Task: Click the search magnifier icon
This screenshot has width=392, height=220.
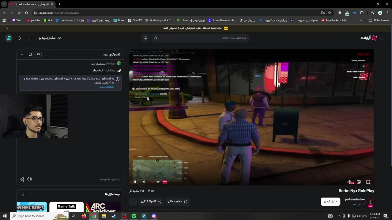Action: tap(156, 38)
